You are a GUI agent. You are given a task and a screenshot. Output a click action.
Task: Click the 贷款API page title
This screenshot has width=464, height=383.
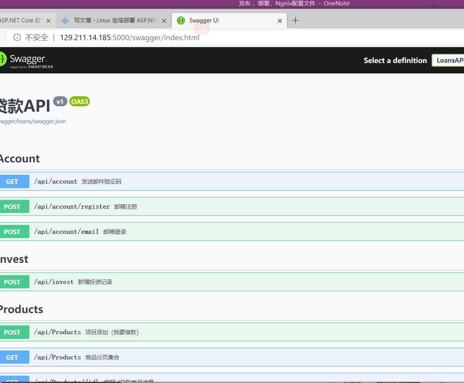(x=25, y=106)
